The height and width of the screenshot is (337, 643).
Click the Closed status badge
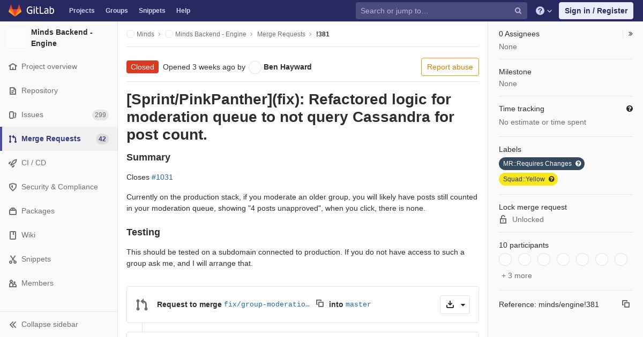click(x=143, y=67)
